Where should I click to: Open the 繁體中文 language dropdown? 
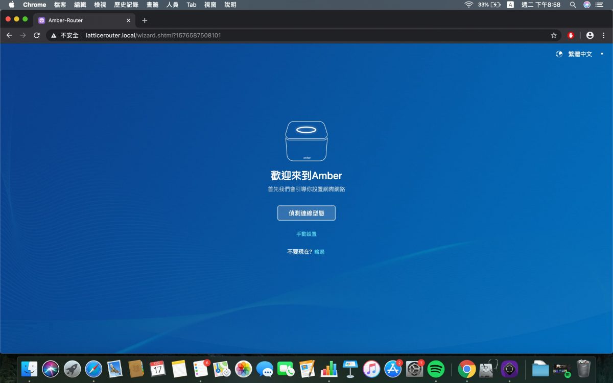point(580,54)
